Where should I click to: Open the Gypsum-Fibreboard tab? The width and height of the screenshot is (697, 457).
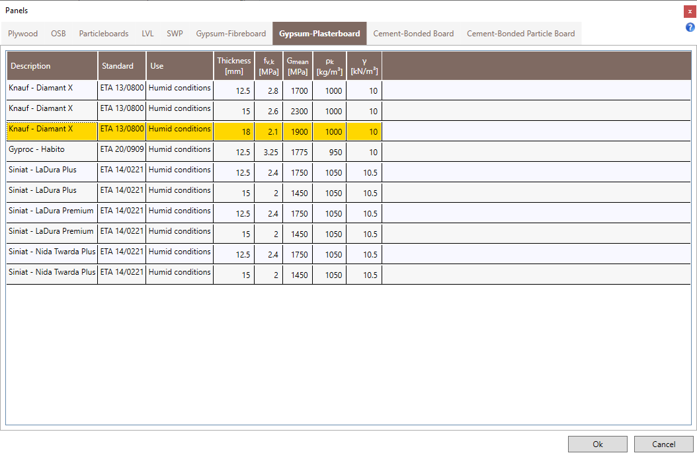coord(231,33)
